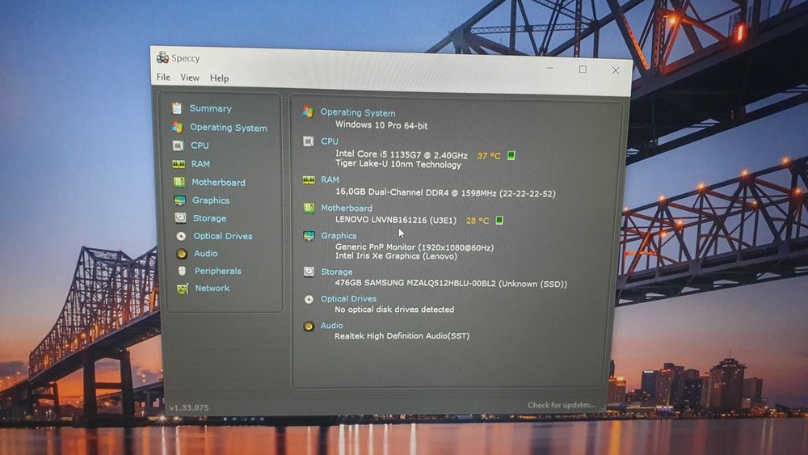This screenshot has width=808, height=455.
Task: Open the Audio heading link in summary
Action: point(331,326)
